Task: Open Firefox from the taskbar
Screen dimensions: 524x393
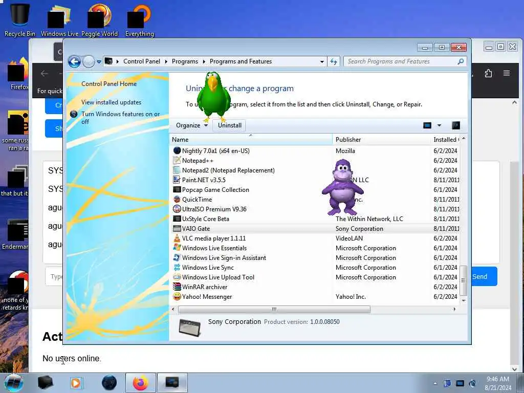Action: (141, 383)
